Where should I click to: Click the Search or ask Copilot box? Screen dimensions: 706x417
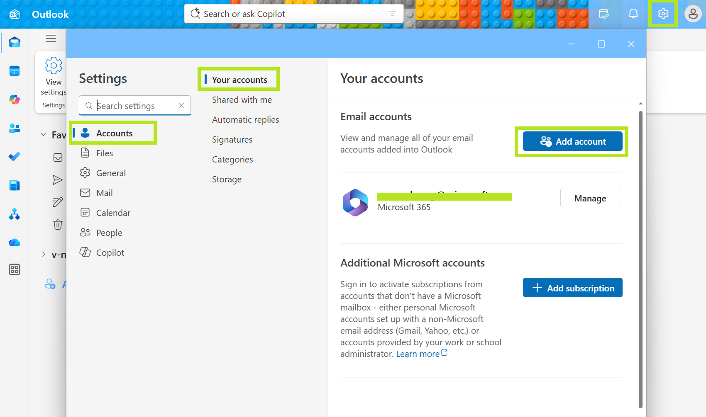click(293, 14)
